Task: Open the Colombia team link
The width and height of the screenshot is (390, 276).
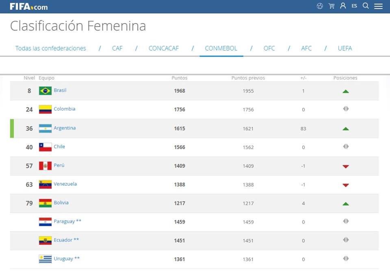Action: (x=64, y=109)
